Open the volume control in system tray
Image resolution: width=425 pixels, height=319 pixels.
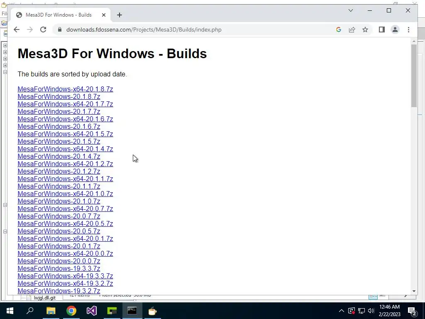(371, 311)
